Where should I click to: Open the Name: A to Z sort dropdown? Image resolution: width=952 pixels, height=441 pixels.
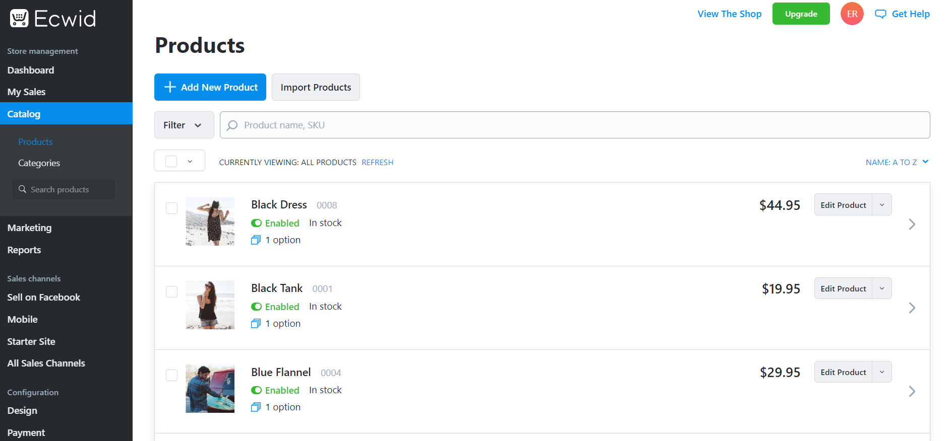pyautogui.click(x=897, y=162)
